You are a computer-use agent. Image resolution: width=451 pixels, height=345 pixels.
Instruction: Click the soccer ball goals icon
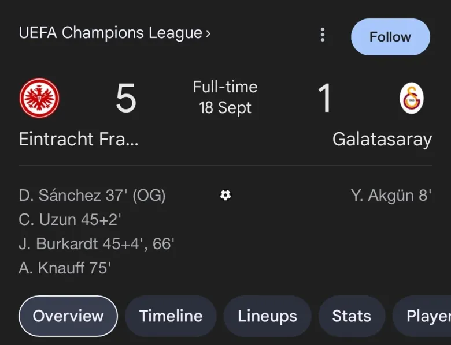click(226, 196)
